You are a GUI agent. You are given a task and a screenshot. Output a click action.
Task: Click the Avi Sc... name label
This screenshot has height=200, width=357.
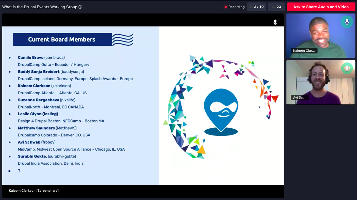click(x=300, y=97)
